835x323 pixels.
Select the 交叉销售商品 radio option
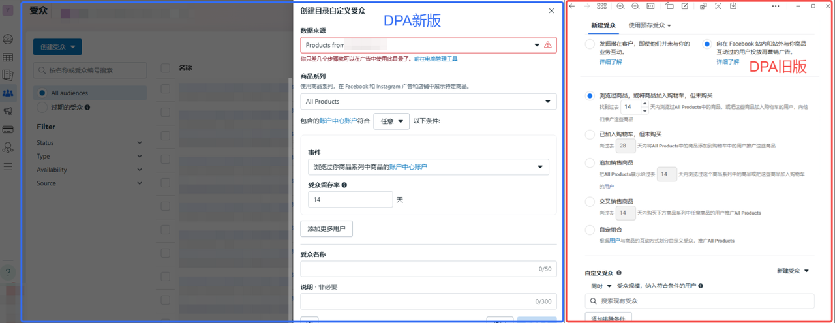(x=590, y=202)
